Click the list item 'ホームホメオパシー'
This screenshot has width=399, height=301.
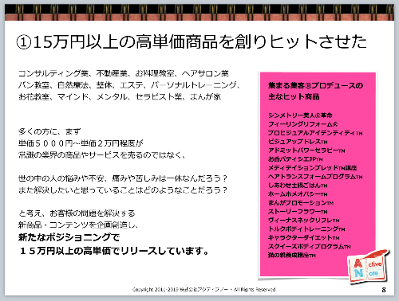click(298, 194)
